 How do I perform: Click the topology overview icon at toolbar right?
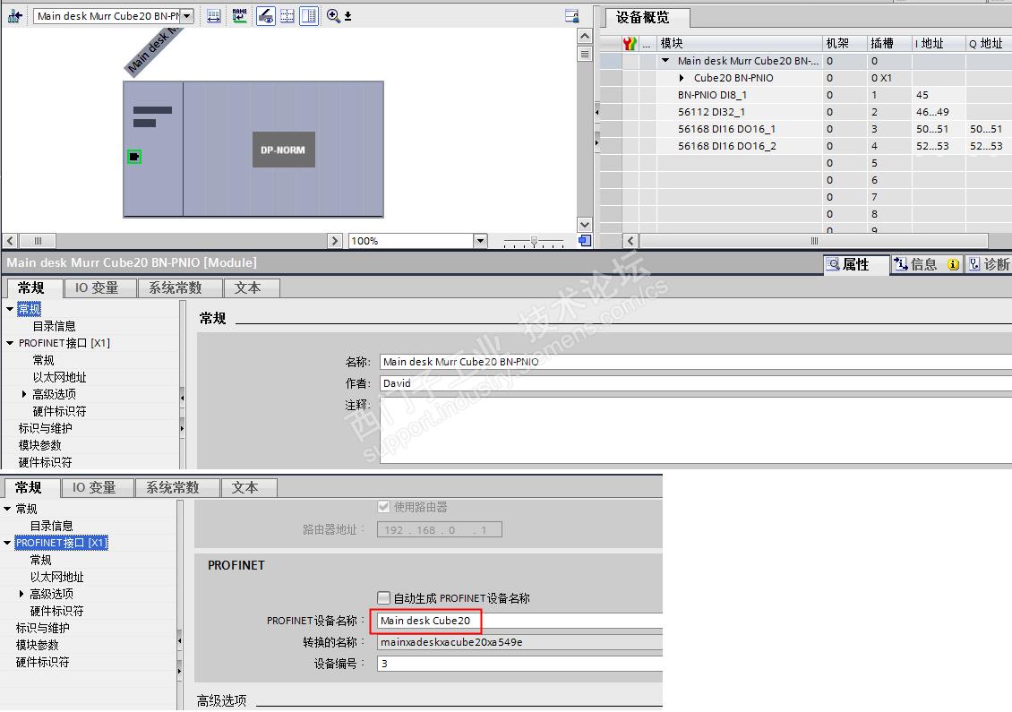pos(572,16)
